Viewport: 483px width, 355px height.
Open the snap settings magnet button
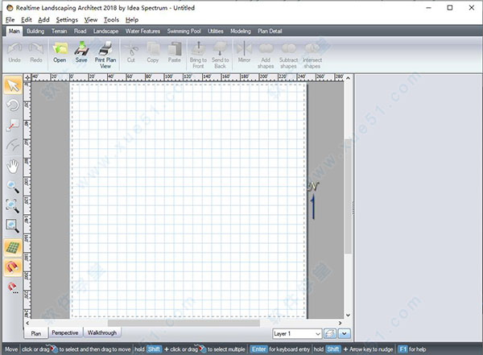click(x=13, y=287)
